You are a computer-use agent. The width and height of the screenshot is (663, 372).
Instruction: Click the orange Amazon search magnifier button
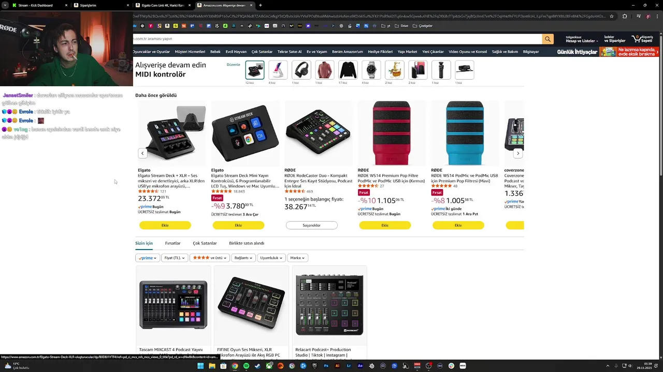point(547,39)
